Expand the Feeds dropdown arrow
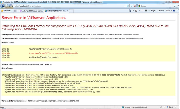 [x=139, y=10]
